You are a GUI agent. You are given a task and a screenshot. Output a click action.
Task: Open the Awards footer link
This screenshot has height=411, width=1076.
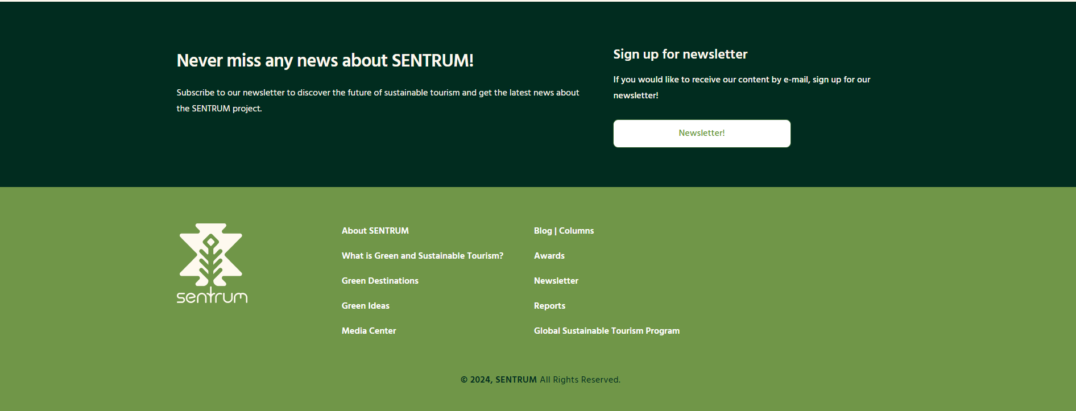pyautogui.click(x=549, y=256)
